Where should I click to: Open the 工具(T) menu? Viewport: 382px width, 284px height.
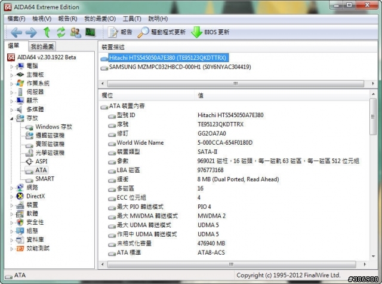pyautogui.click(x=132, y=19)
